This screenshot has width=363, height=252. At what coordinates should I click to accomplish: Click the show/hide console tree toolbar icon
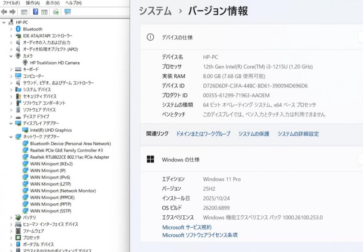click(x=24, y=12)
